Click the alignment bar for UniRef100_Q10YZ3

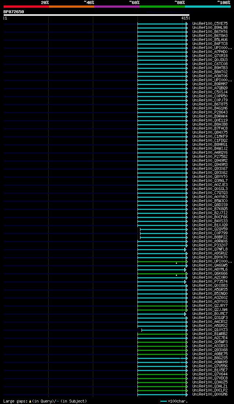coord(165,330)
